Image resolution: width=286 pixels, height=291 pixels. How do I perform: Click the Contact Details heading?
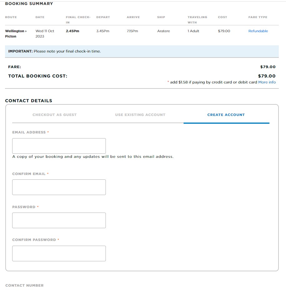pyautogui.click(x=28, y=101)
